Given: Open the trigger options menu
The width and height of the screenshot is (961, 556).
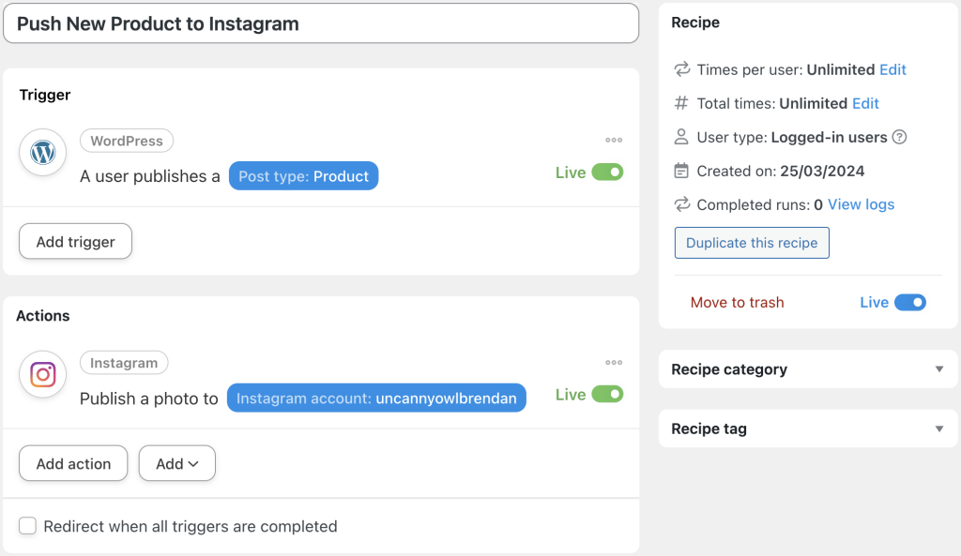Looking at the screenshot, I should (x=614, y=139).
